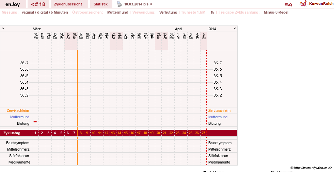334x172 pixels.
Task: Click the date header 10. Mo
Action: 36,36
